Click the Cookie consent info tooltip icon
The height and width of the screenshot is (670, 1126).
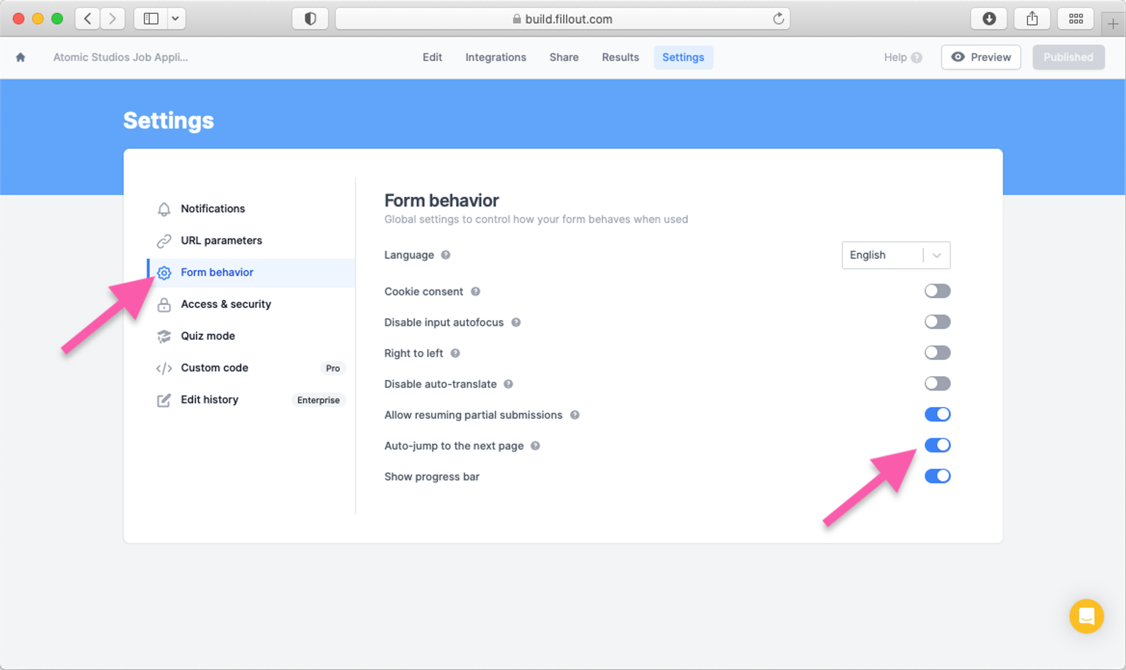(x=475, y=291)
